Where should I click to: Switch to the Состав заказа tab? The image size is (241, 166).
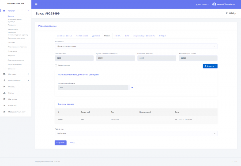[82, 36]
